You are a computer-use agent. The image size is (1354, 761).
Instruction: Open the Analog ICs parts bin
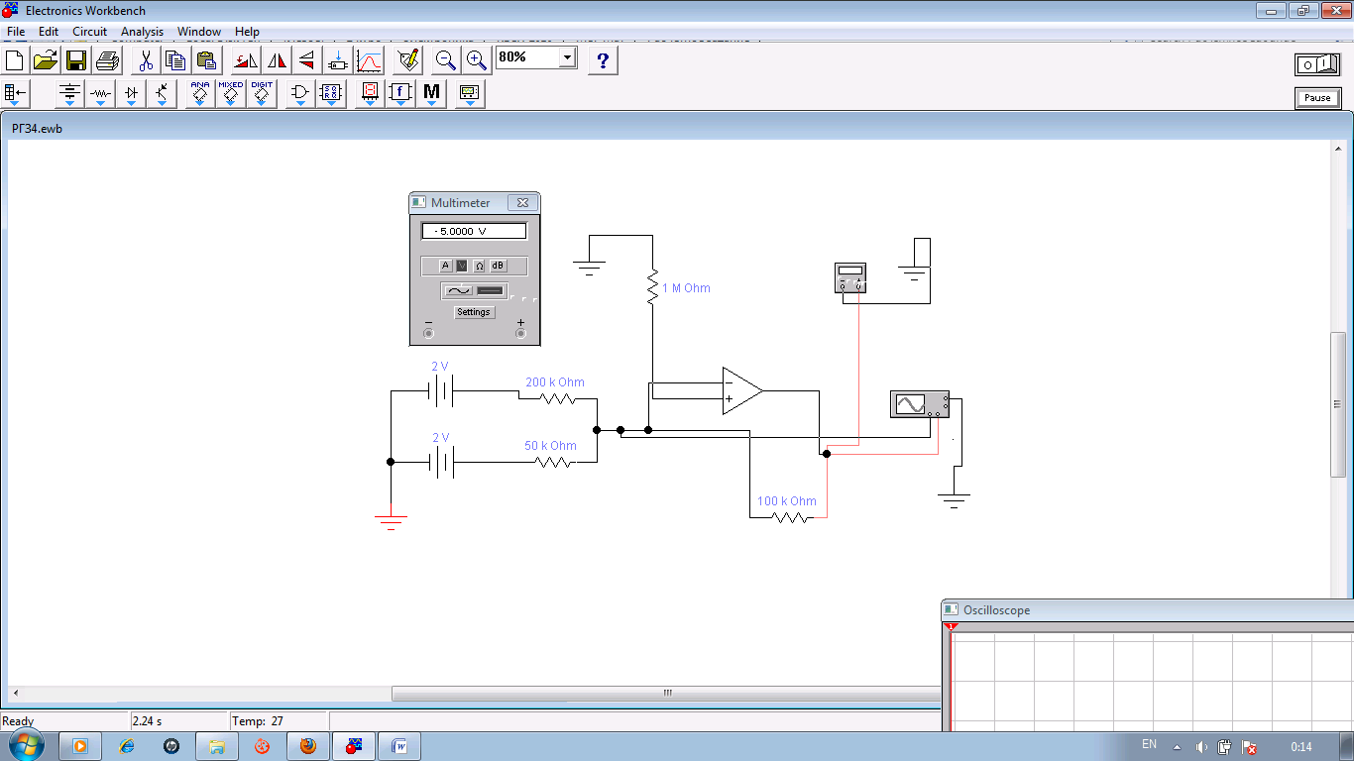(x=200, y=94)
